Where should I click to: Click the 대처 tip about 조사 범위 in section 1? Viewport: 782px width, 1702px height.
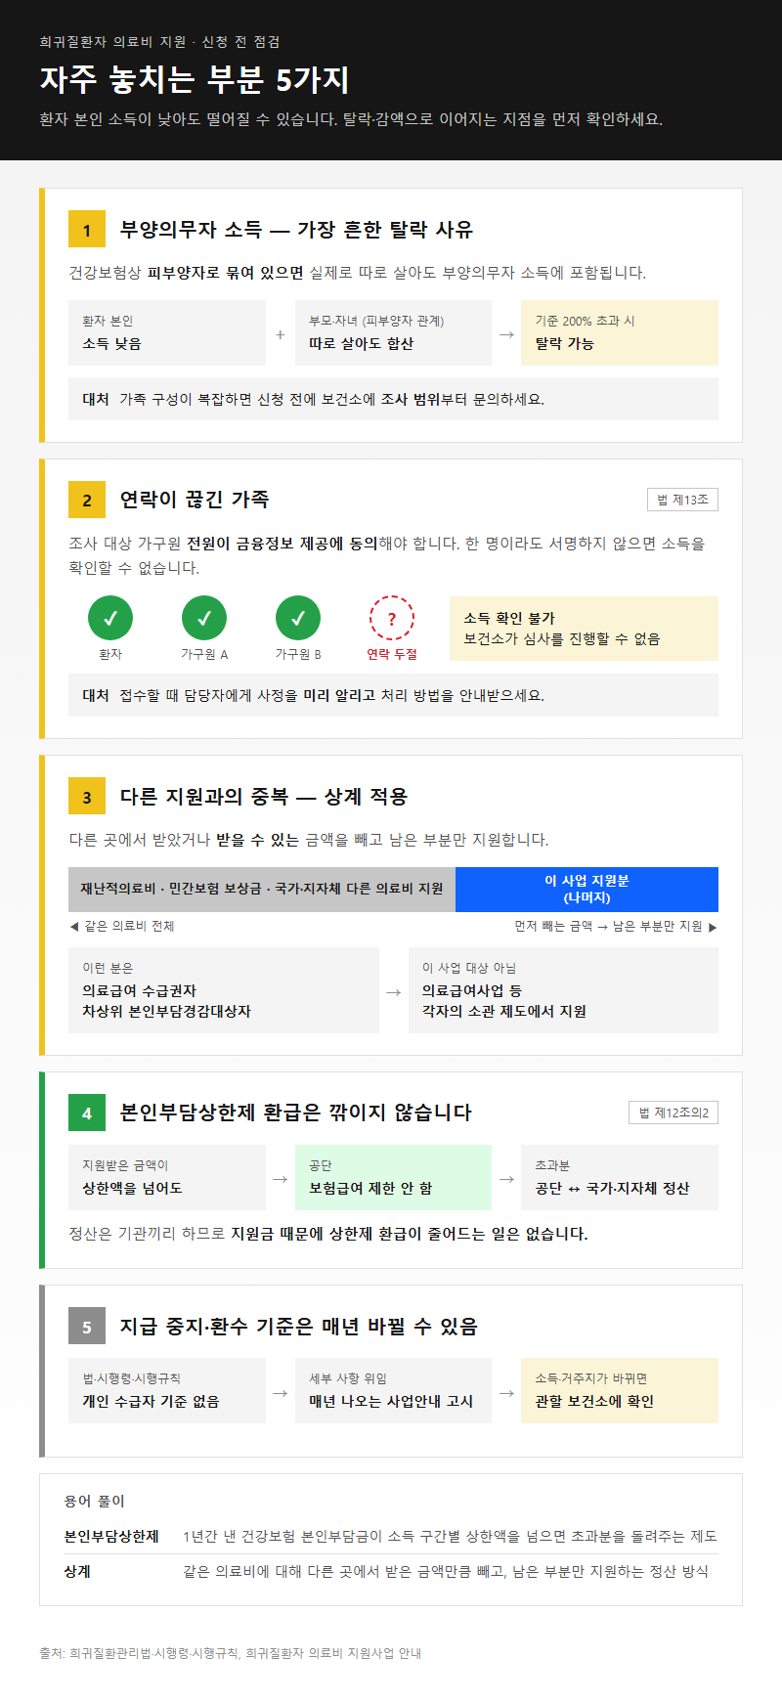[x=393, y=399]
